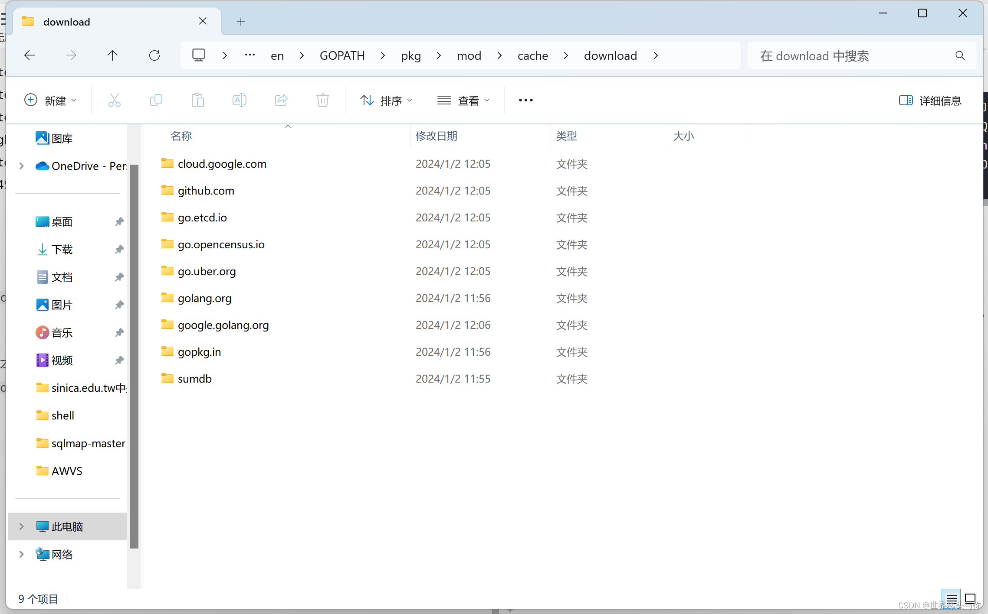Click the 新建 button
Screen dimensions: 988x614
(x=53, y=100)
